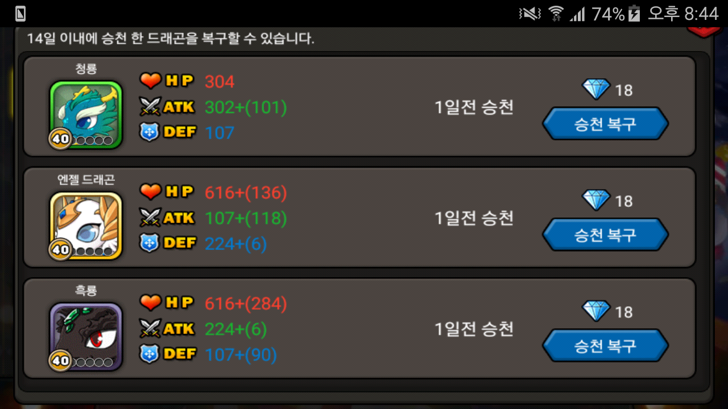Screen dimensions: 728x409
Task: Tap the Wi-Fi status bar icon
Action: pos(556,13)
